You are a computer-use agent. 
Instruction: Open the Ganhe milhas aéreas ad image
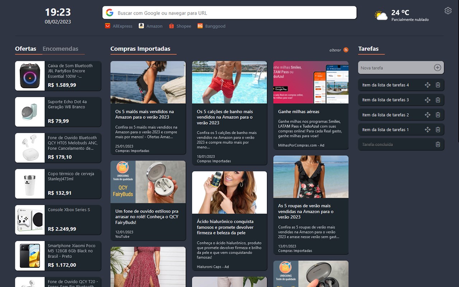311,82
